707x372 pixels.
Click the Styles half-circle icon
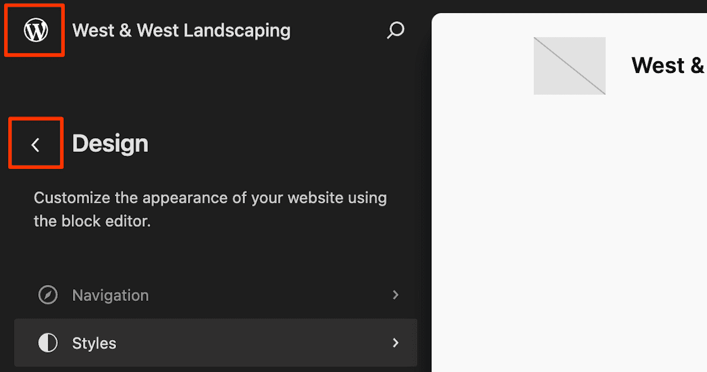48,343
